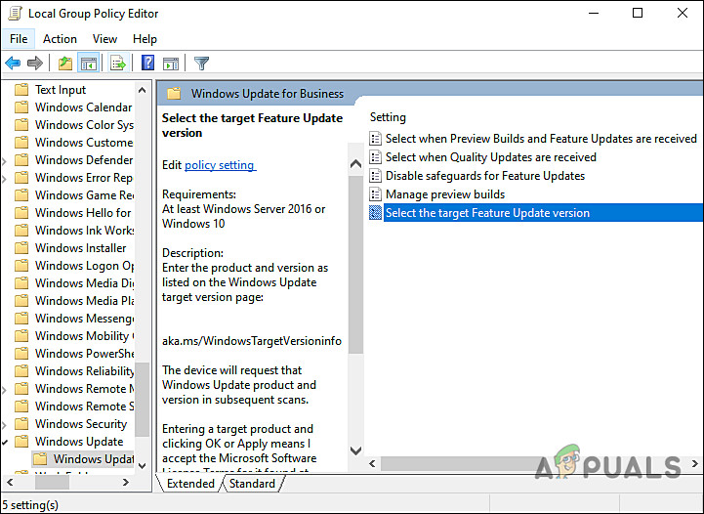Click the Setting column header
Viewport: 704px width, 514px height.
388,117
